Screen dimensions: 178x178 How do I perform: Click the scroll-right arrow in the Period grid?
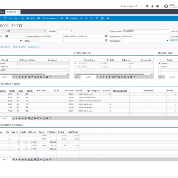[x=68, y=74]
